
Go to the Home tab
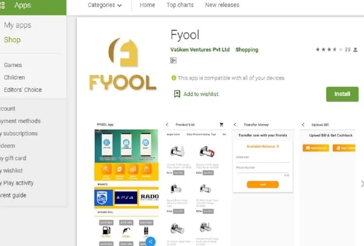pos(147,5)
